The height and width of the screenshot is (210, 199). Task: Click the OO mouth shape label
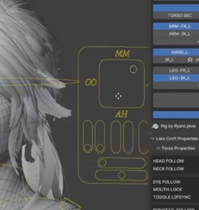click(x=91, y=82)
